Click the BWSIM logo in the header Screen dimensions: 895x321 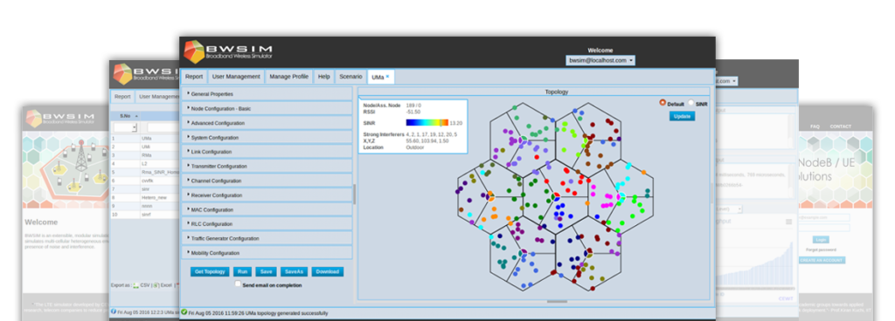click(228, 51)
